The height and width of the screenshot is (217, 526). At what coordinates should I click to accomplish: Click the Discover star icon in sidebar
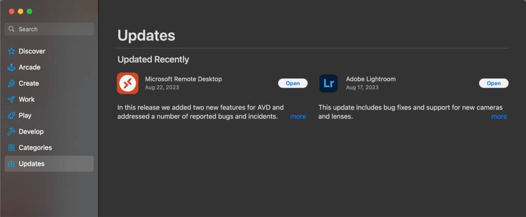click(x=11, y=51)
